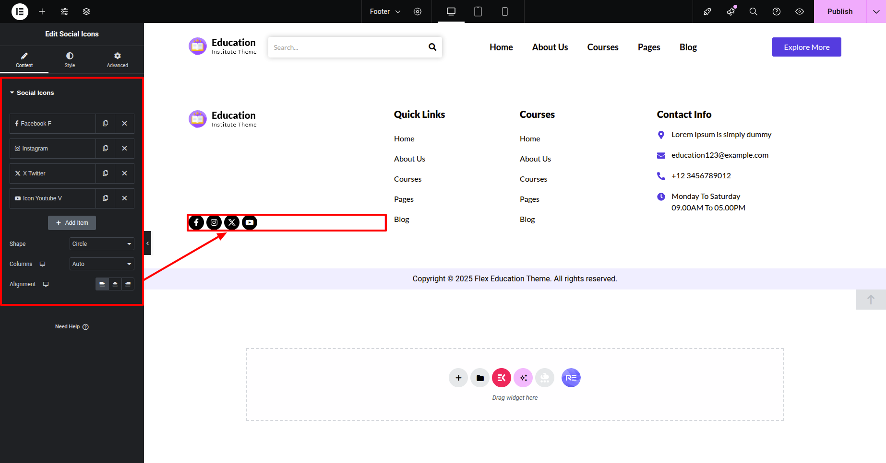Switch to mobile device view
This screenshot has width=886, height=463.
[505, 12]
